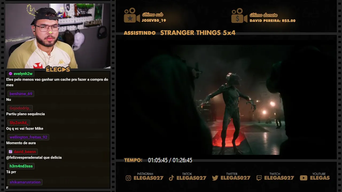Click the Twitch logo icon
The image size is (342, 192).
[x=259, y=178]
